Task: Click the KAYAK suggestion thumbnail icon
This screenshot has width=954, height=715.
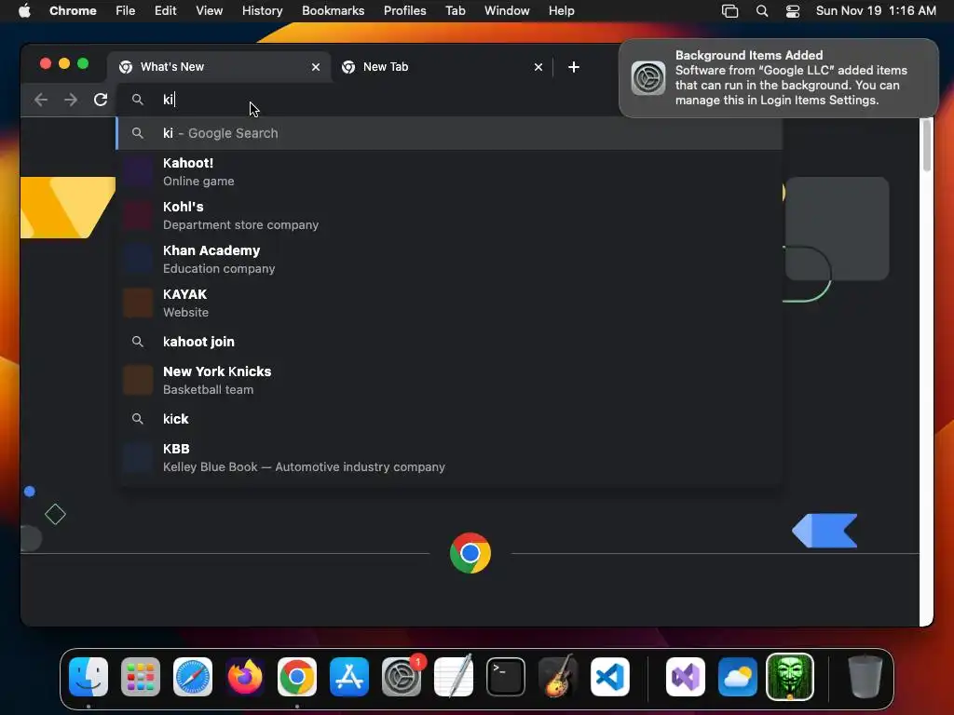Action: [138, 303]
